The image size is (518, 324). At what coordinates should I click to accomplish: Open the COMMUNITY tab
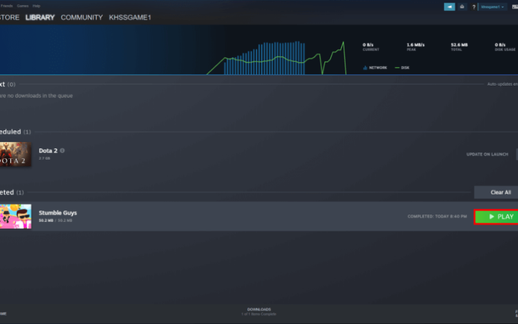click(x=82, y=17)
